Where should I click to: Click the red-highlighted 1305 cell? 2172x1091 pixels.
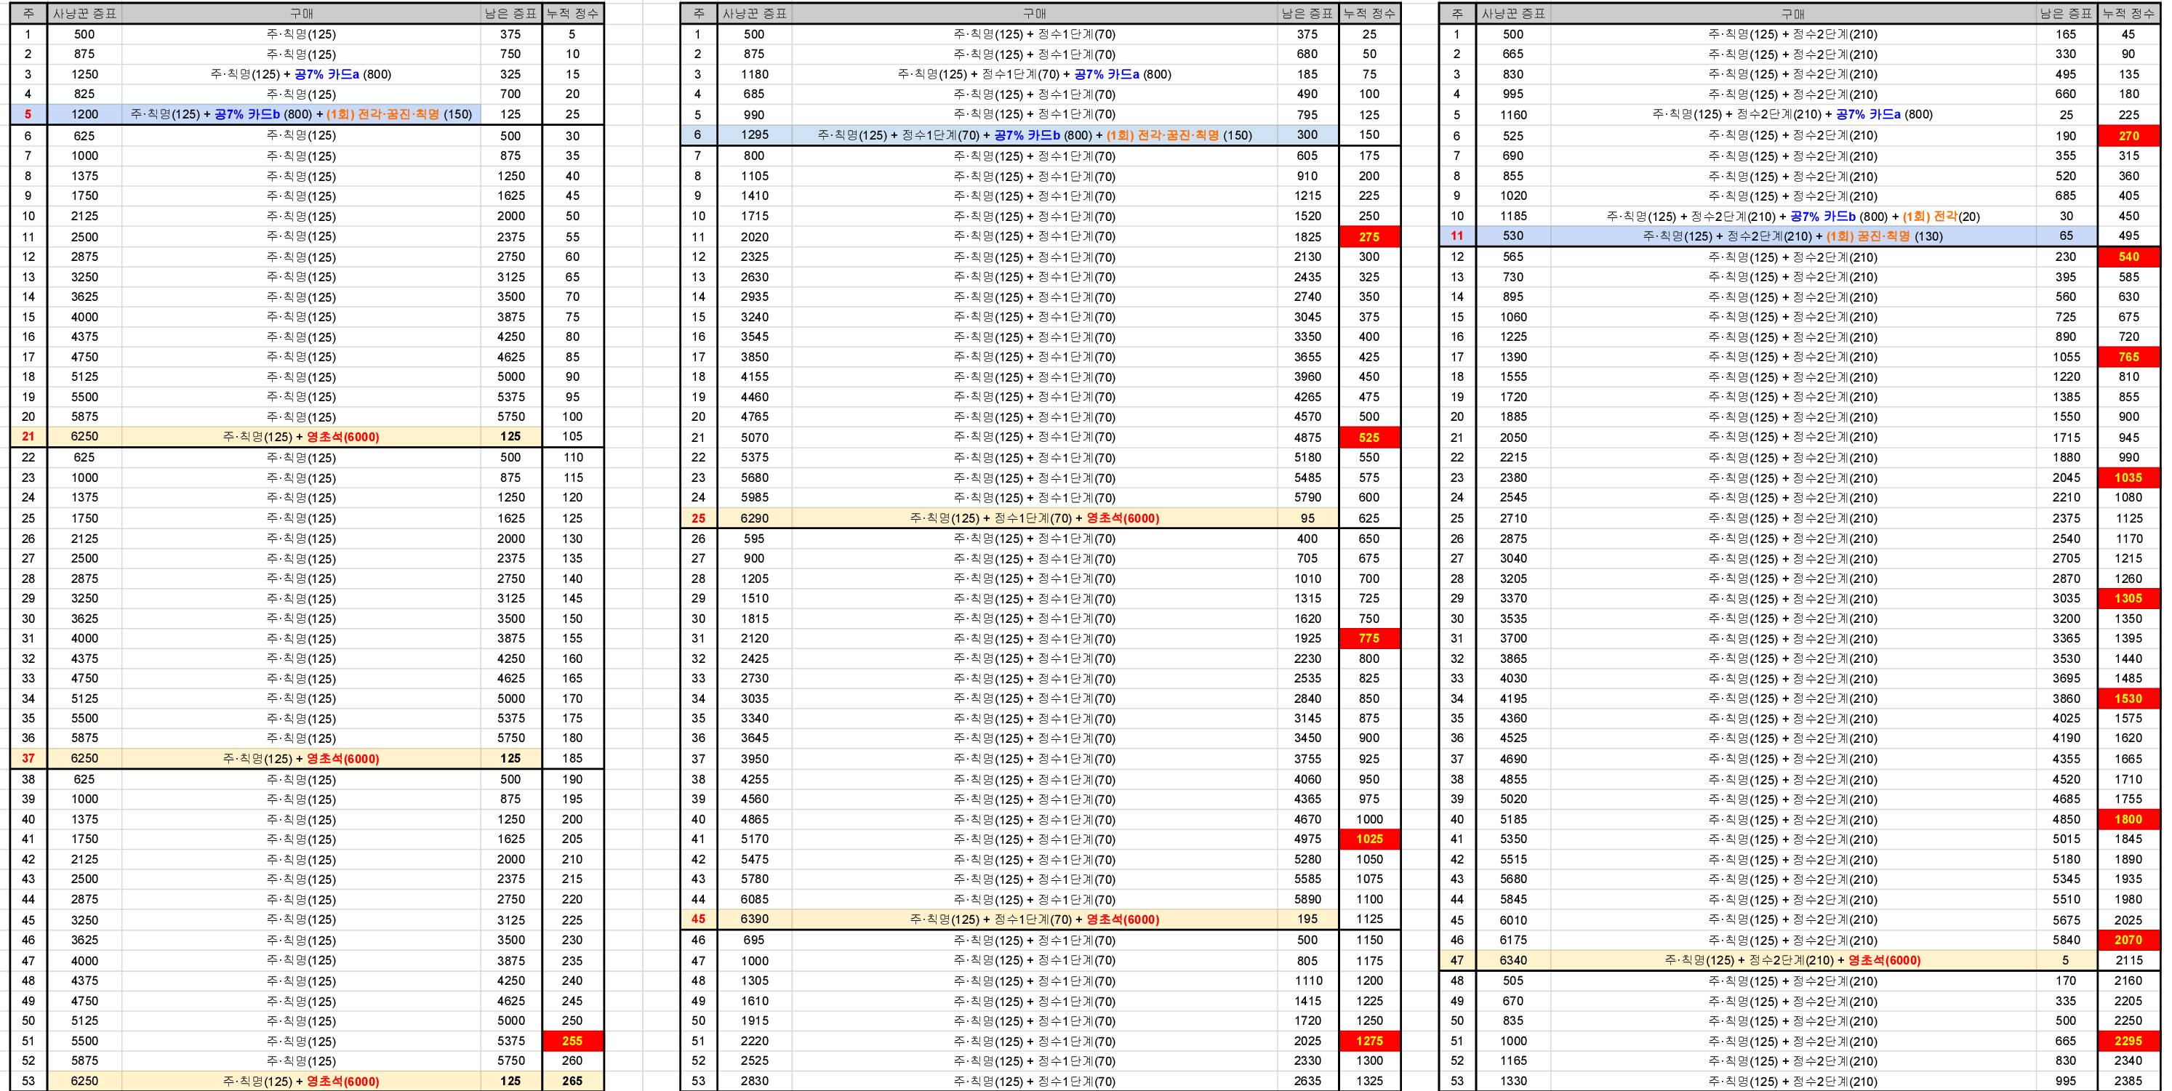(2128, 597)
